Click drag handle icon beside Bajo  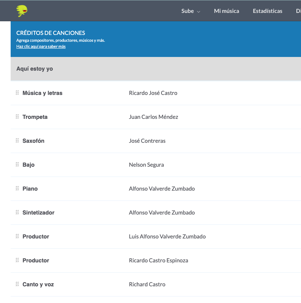point(17,165)
